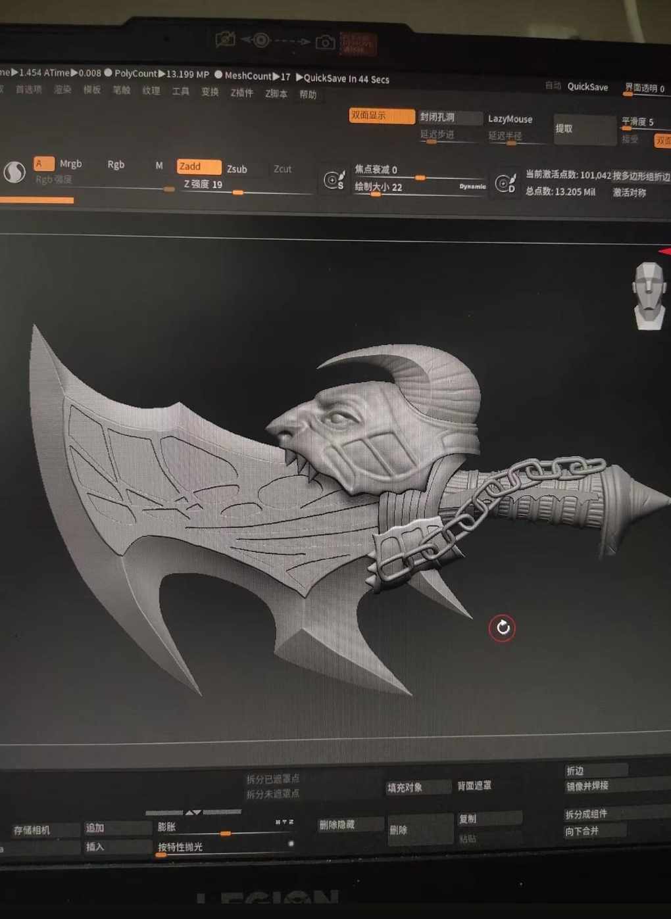The width and height of the screenshot is (671, 919).
Task: Open the 渲染 render menu
Action: coord(62,89)
